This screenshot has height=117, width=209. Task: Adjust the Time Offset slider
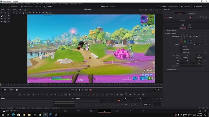pyautogui.click(x=188, y=55)
